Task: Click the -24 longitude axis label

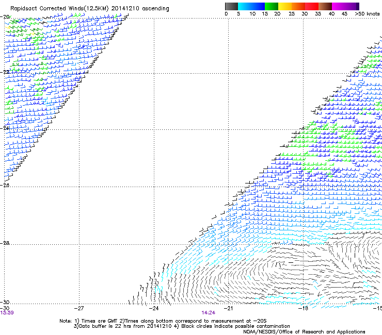Action: click(154, 308)
